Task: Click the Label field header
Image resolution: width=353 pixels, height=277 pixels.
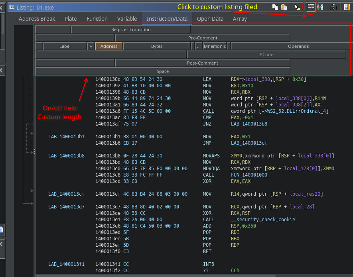Action: [65, 46]
